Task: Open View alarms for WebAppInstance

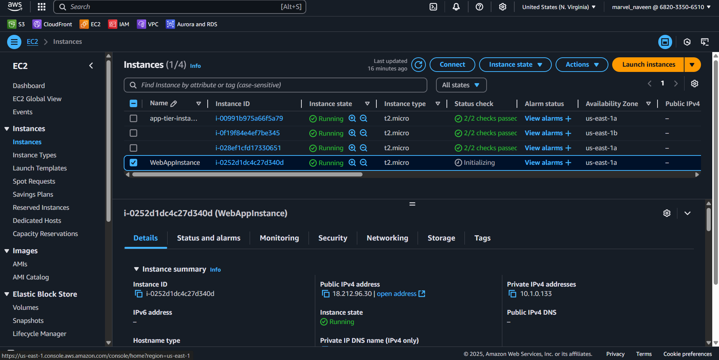Action: pos(544,163)
